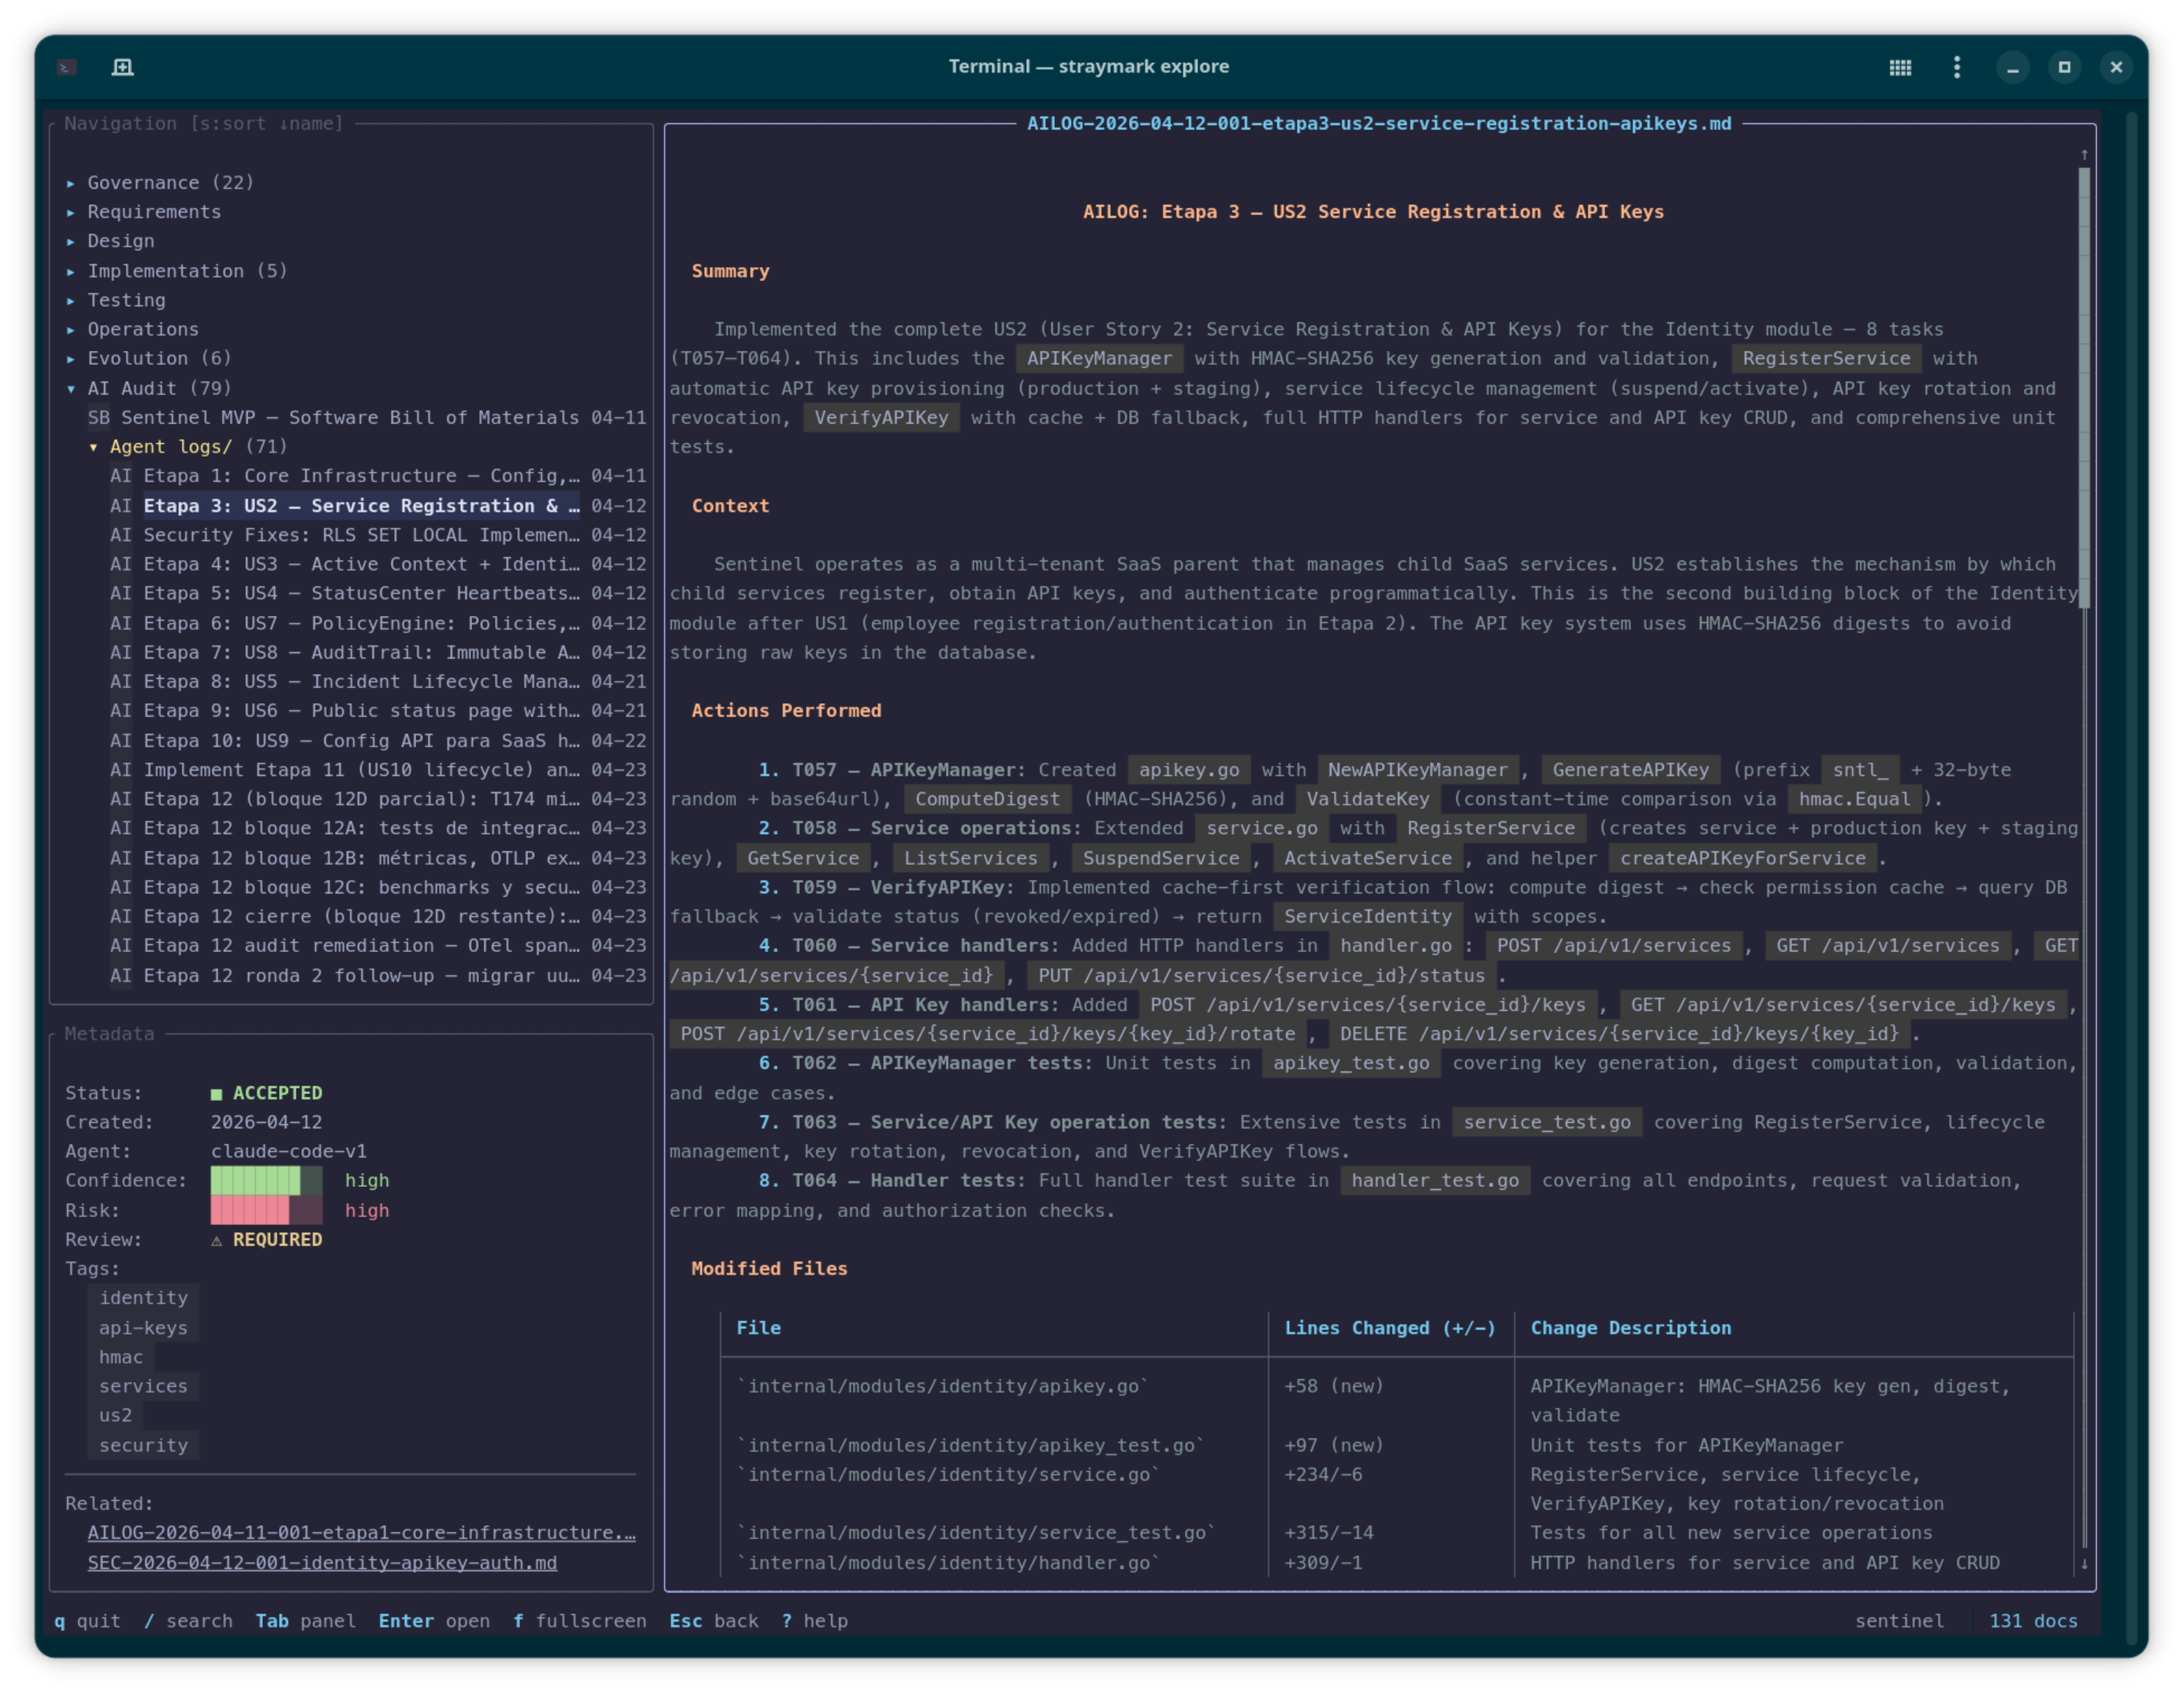The height and width of the screenshot is (1693, 2184).
Task: Click the Tab panel shortcut hint
Action: click(305, 1620)
